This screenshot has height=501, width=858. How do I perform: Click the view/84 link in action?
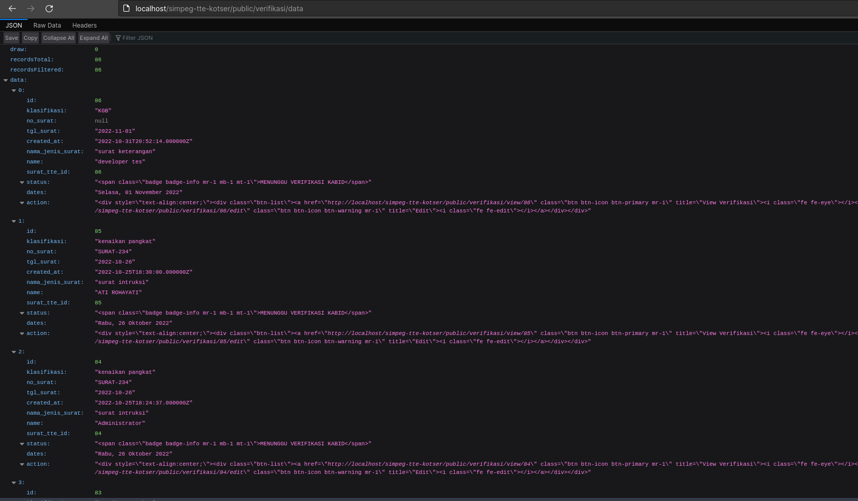coord(429,464)
